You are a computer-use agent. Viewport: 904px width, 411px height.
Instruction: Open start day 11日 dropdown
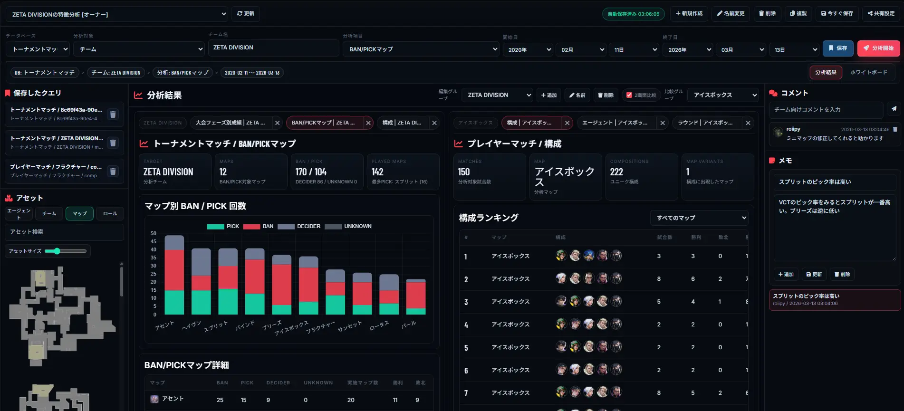click(634, 49)
